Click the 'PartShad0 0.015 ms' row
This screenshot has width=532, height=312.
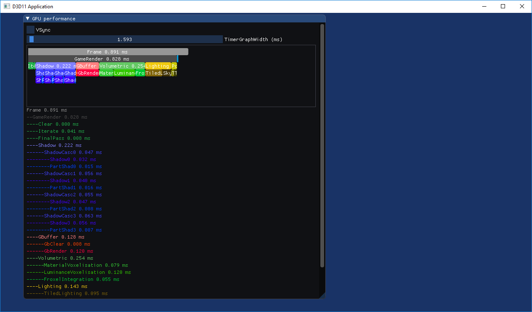[x=64, y=166]
